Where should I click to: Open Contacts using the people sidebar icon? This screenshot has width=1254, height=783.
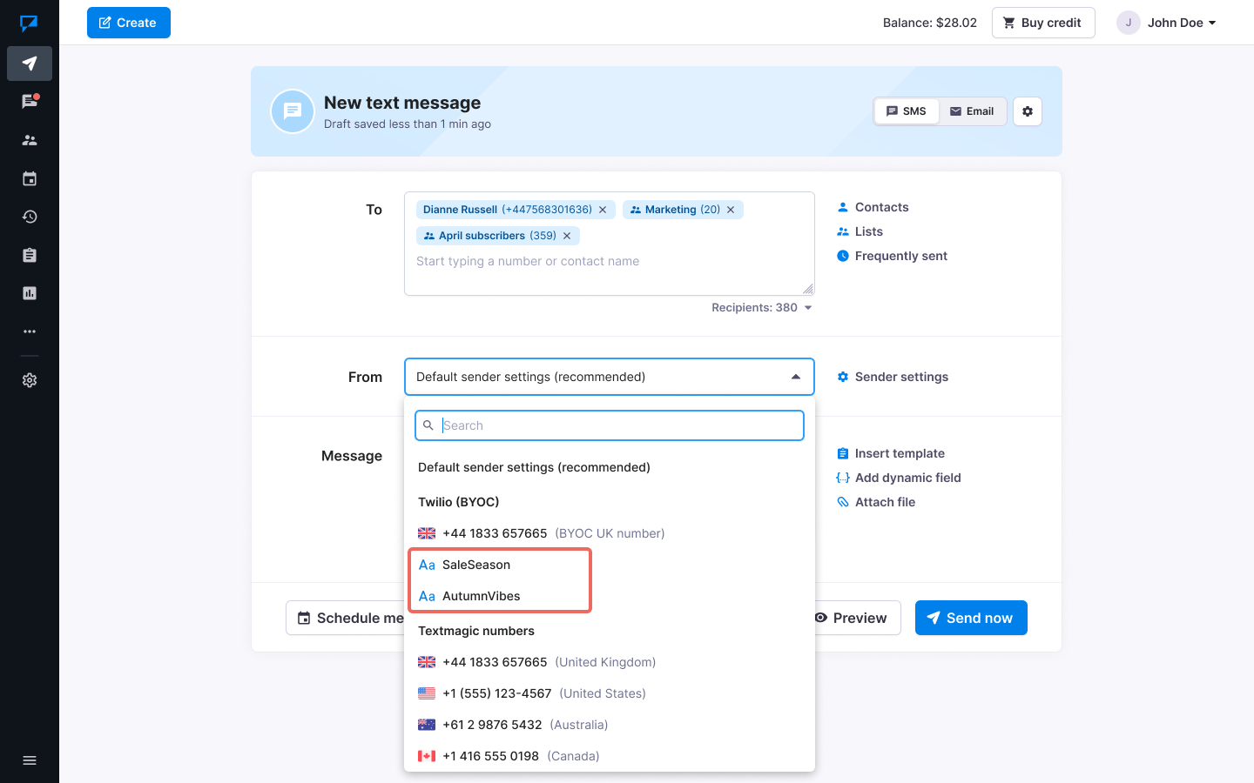pos(29,139)
